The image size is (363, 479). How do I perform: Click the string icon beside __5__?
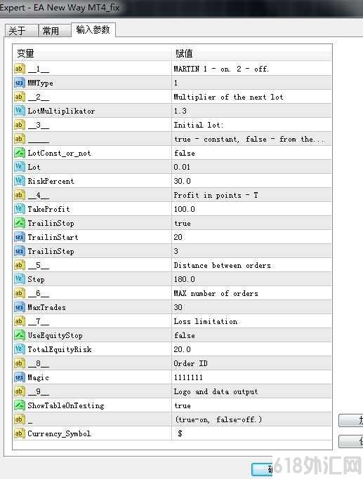click(x=19, y=265)
